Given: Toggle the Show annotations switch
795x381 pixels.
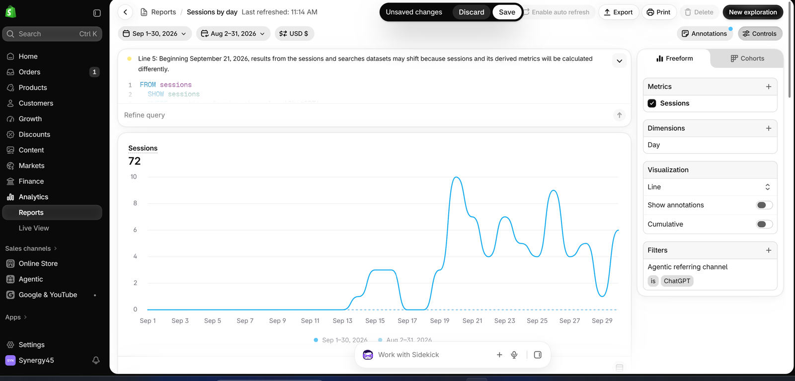Looking at the screenshot, I should coord(764,205).
